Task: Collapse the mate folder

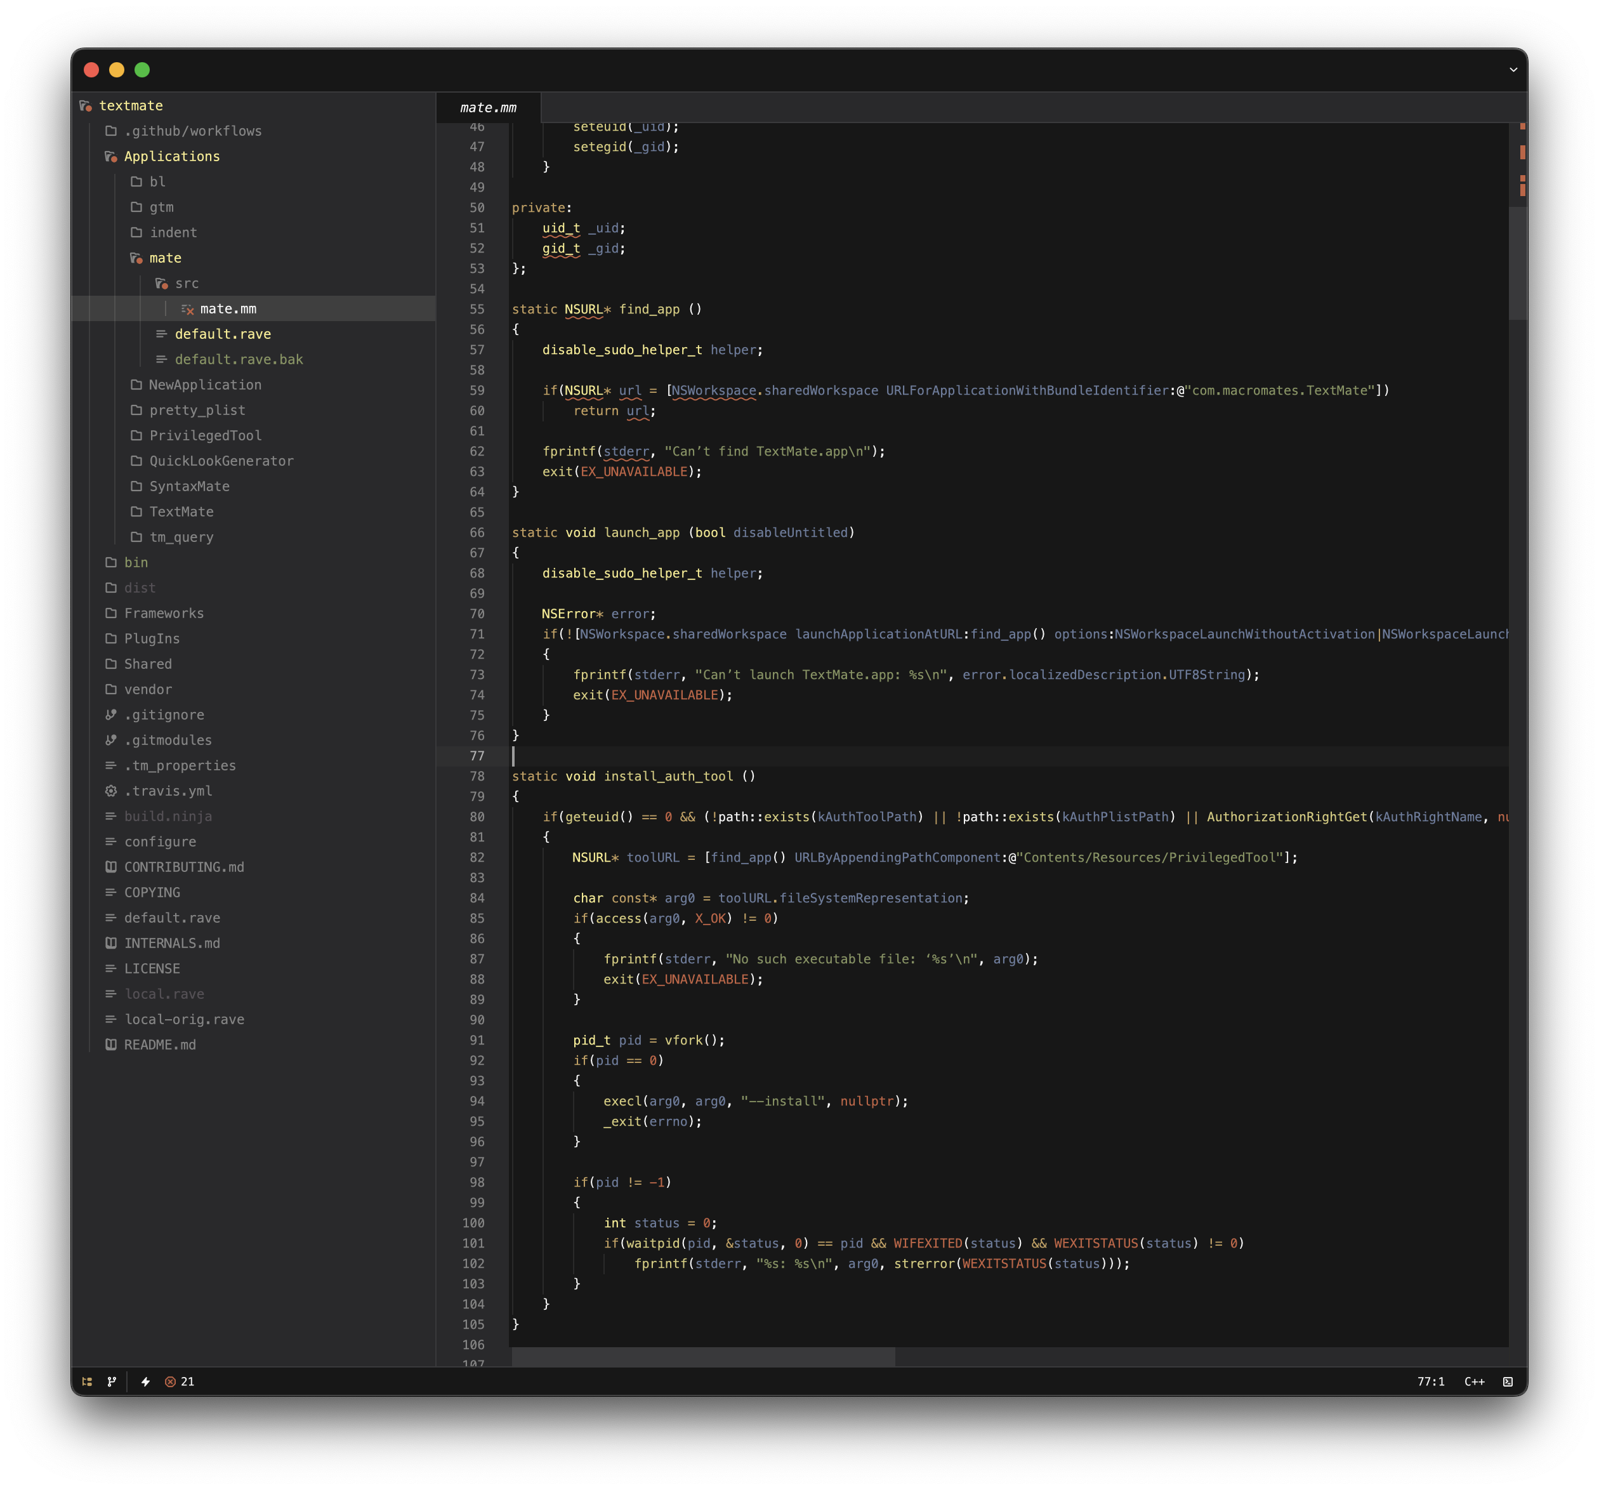Action: (x=136, y=258)
